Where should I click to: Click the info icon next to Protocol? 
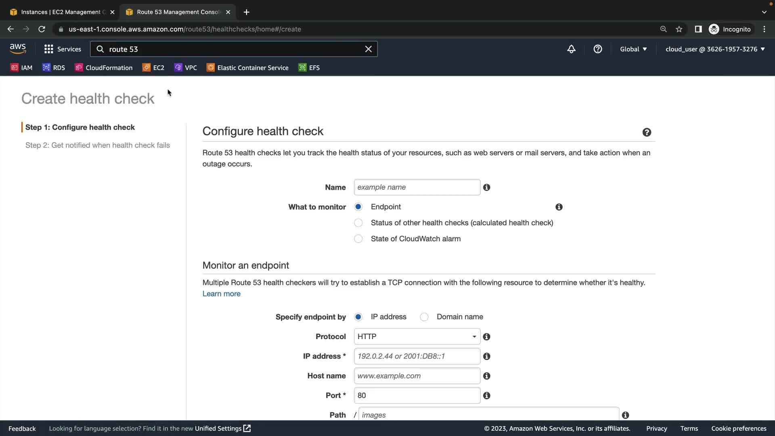click(486, 337)
